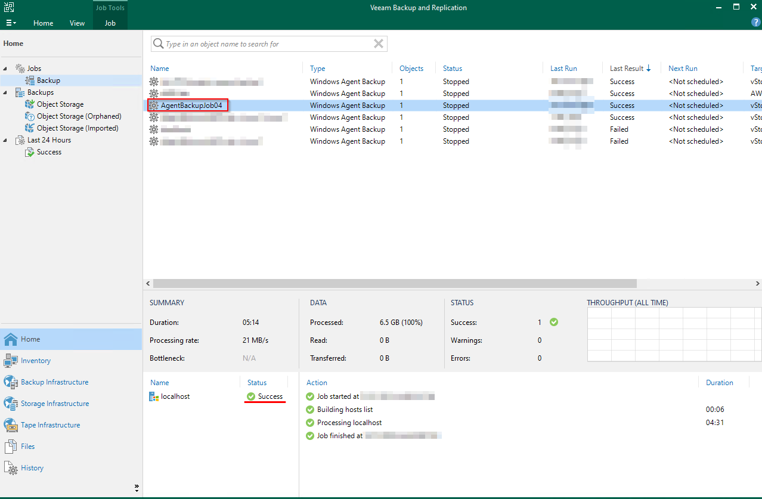Clear the search box with X icon

tap(379, 44)
